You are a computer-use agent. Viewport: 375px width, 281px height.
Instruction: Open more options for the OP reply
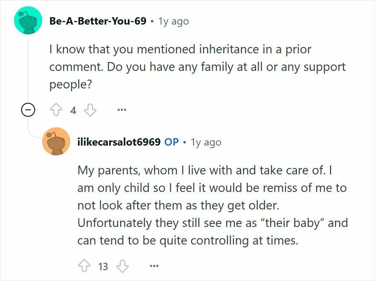(153, 267)
